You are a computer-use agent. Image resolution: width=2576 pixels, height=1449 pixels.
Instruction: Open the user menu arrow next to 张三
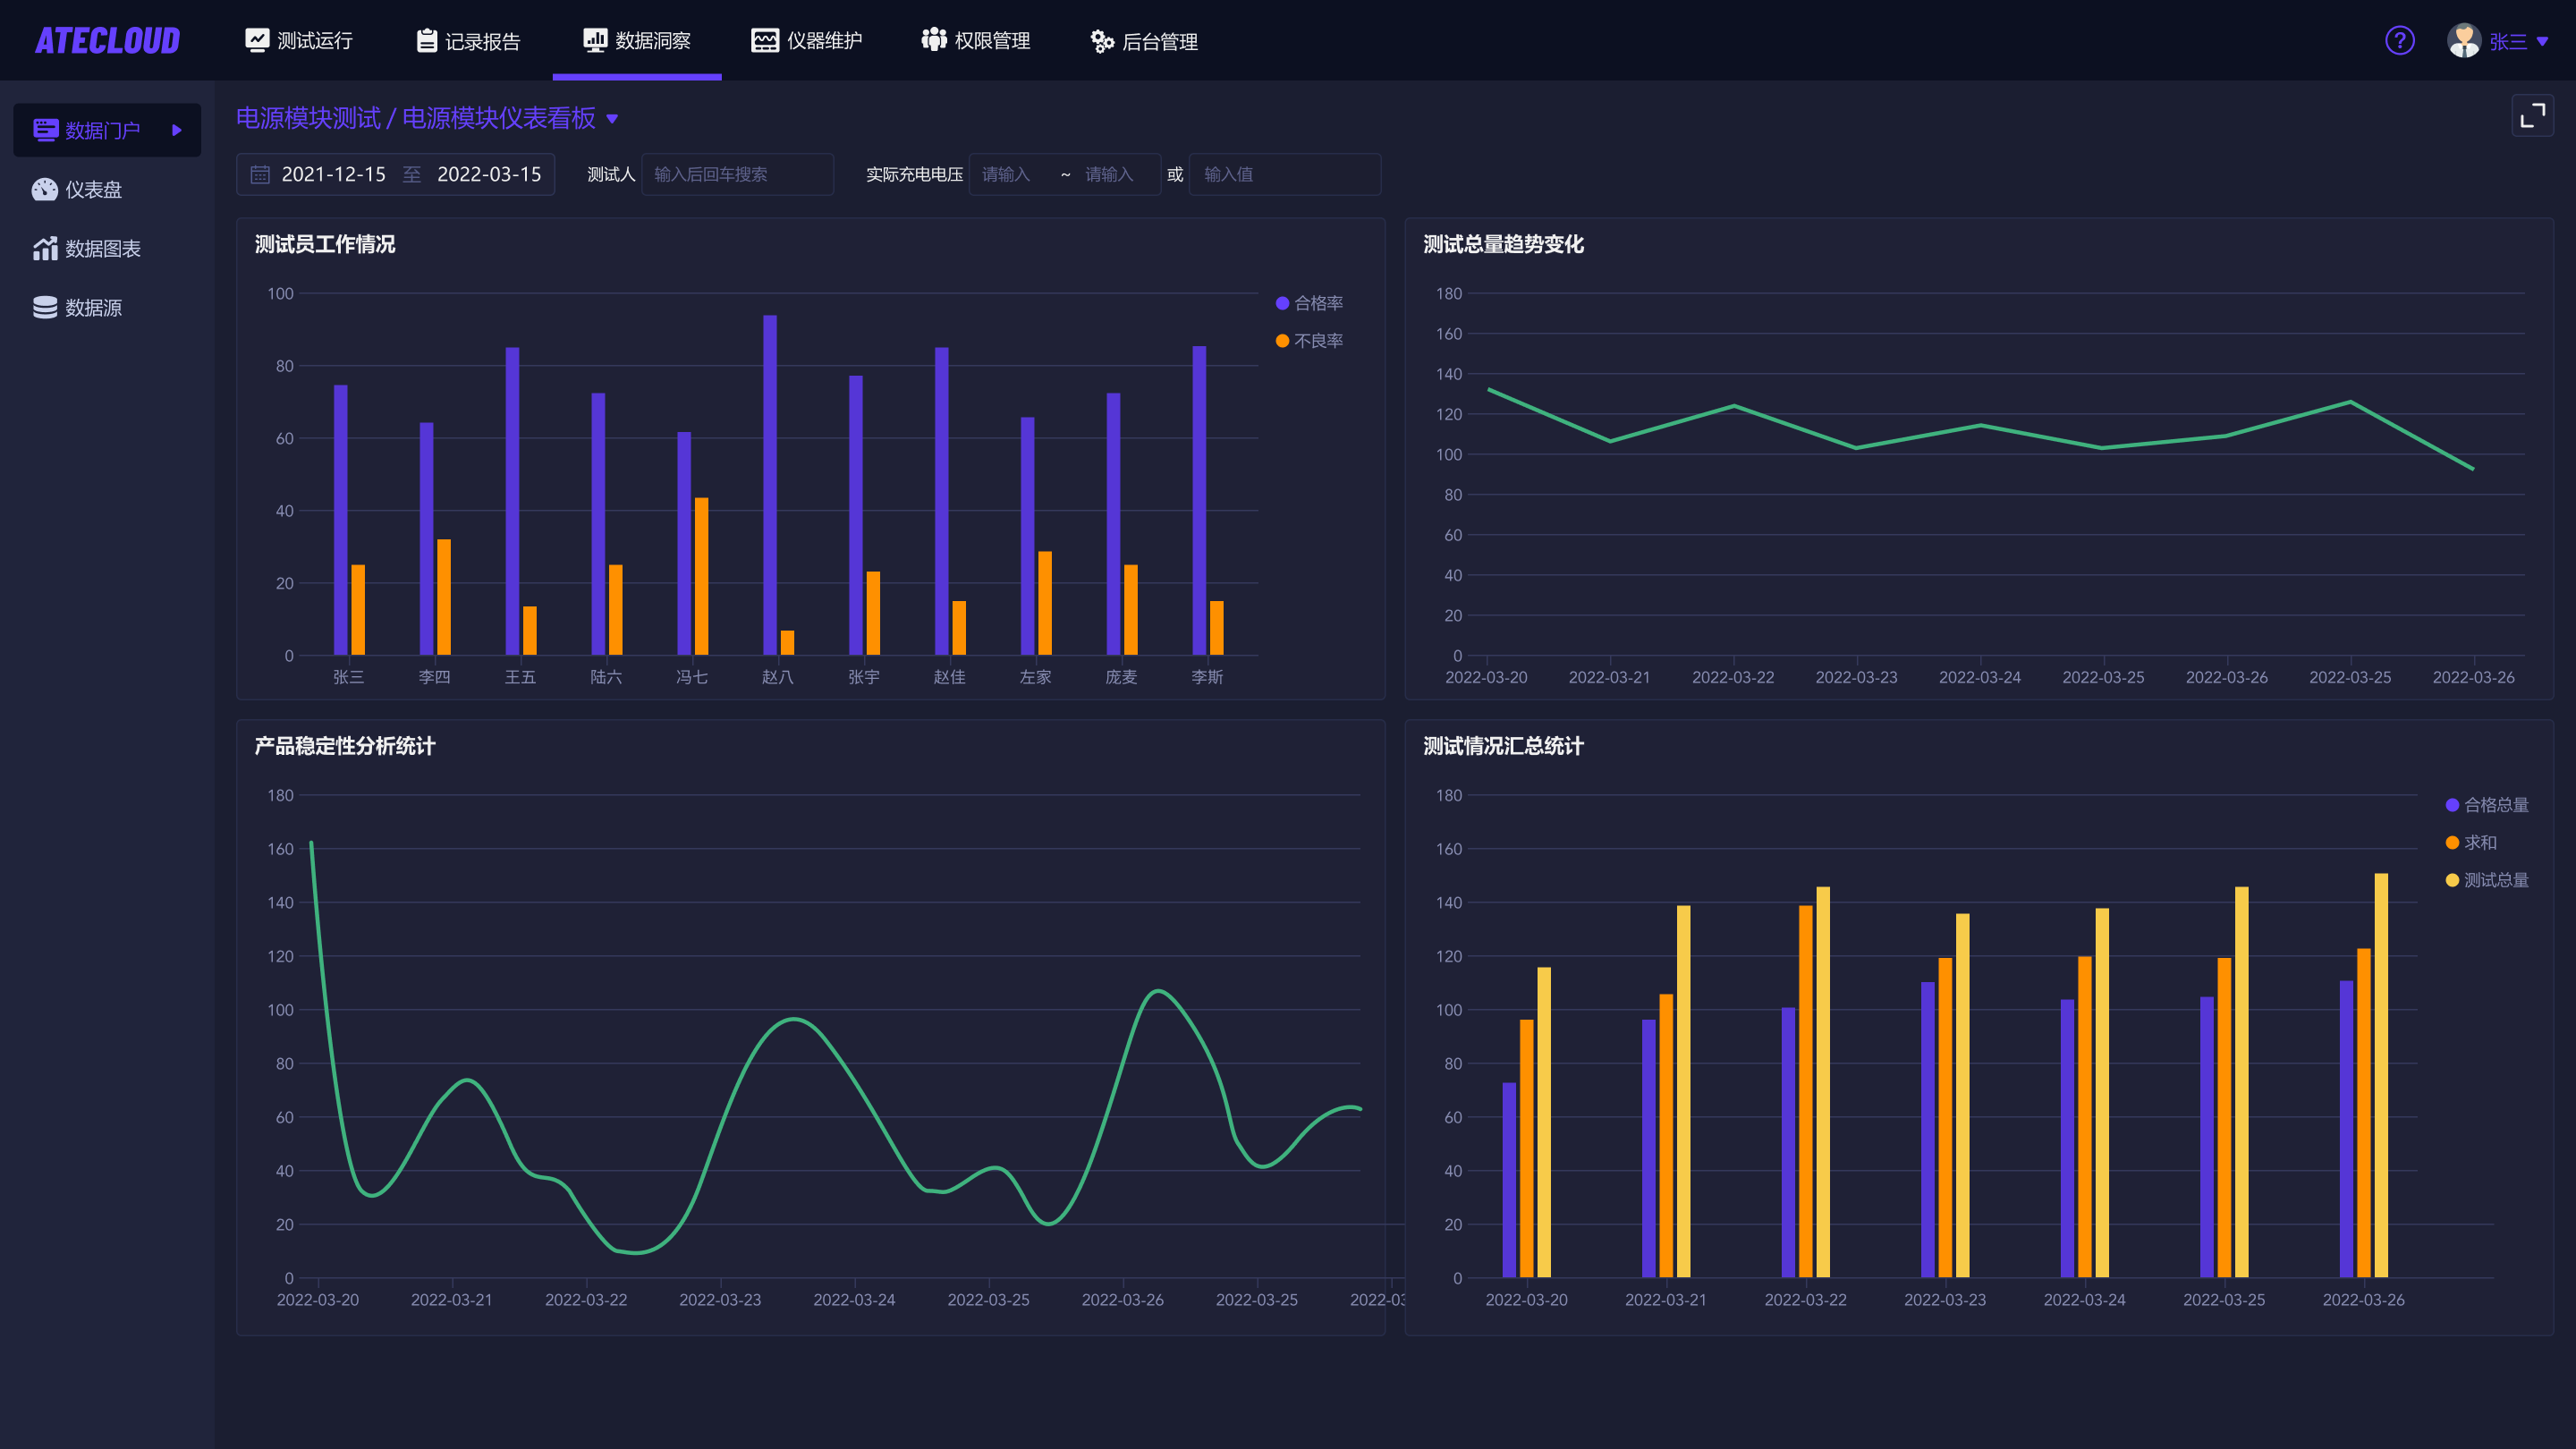pyautogui.click(x=2542, y=41)
